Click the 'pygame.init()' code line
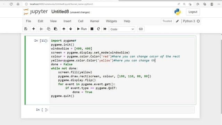The height and width of the screenshot is (125, 222). coord(62,45)
